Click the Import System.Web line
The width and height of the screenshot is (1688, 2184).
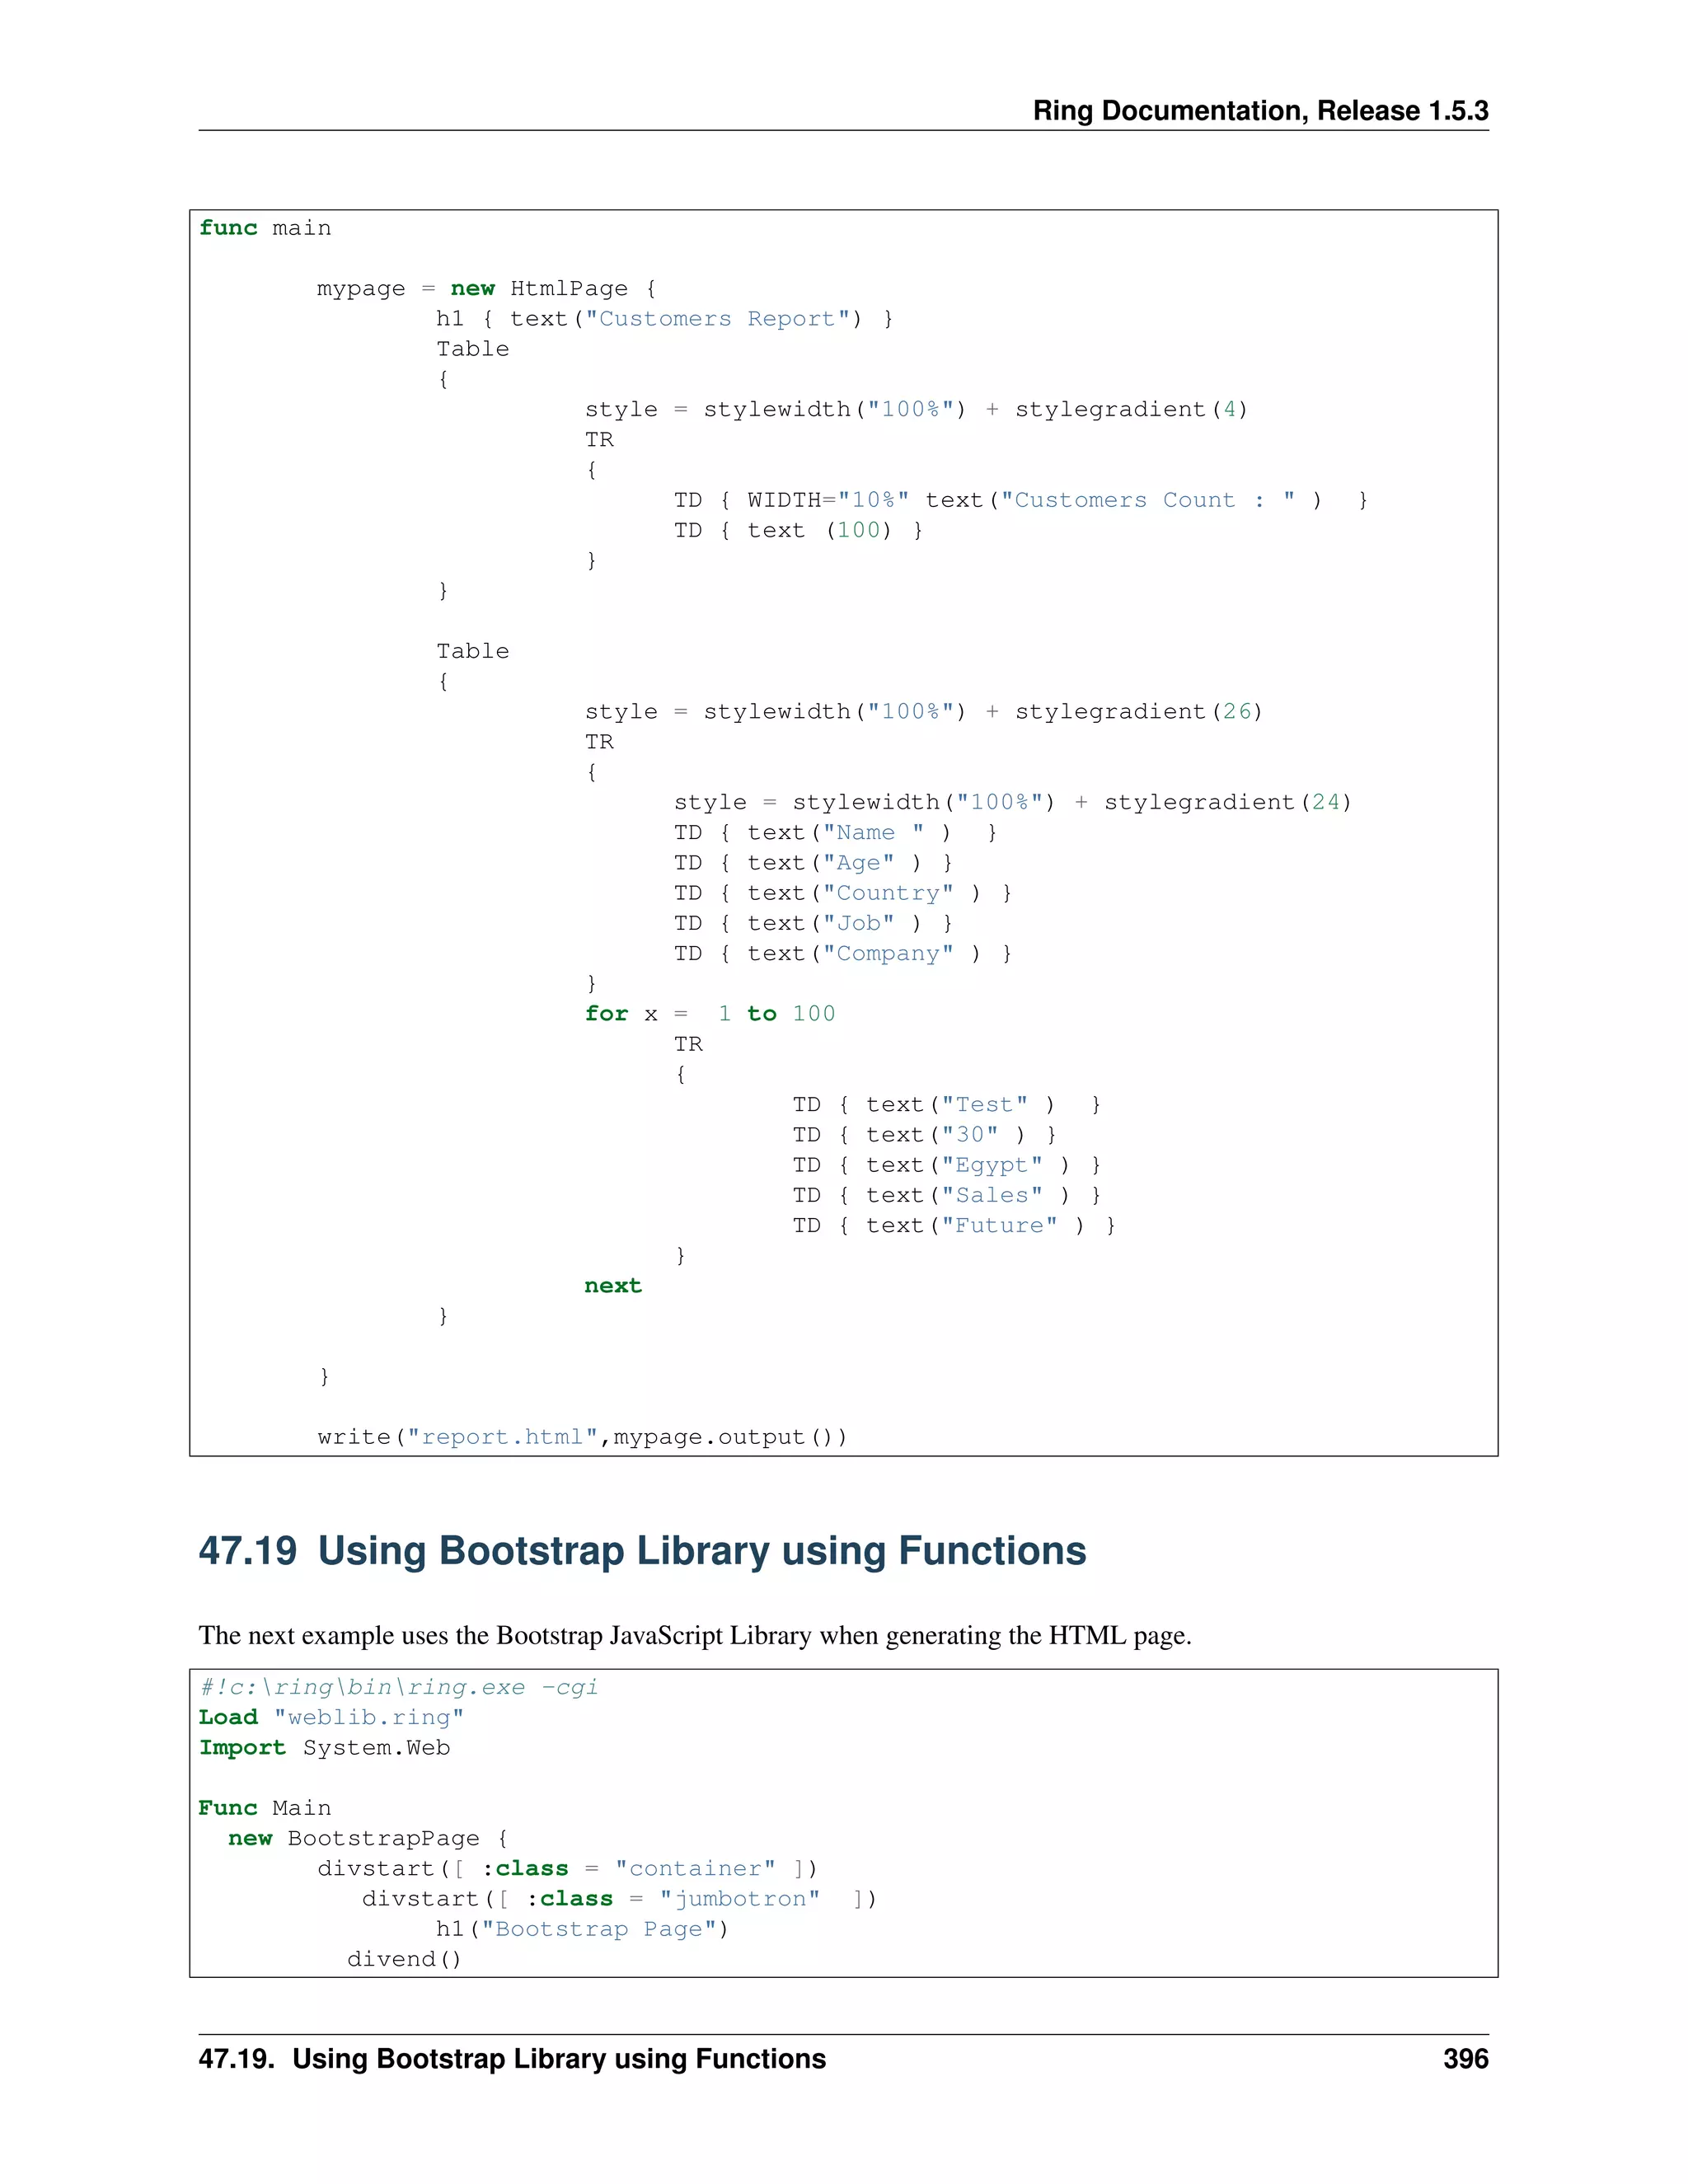tap(324, 1747)
